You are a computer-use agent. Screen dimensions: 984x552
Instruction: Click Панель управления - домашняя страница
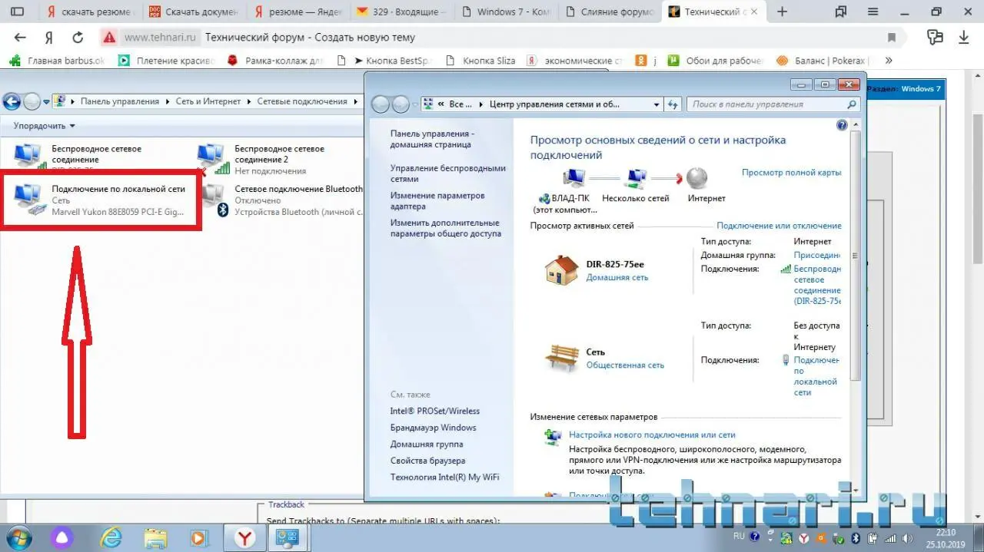coord(432,139)
